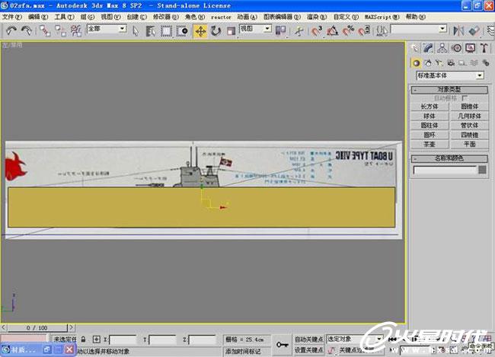The image size is (495, 357).
Task: Open 标准基本体 object type dropdown
Action: (450, 75)
